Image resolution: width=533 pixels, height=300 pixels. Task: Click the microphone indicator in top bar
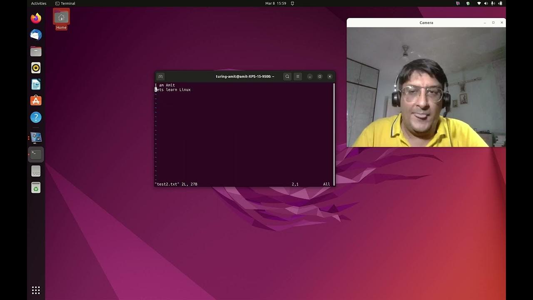[x=493, y=3]
